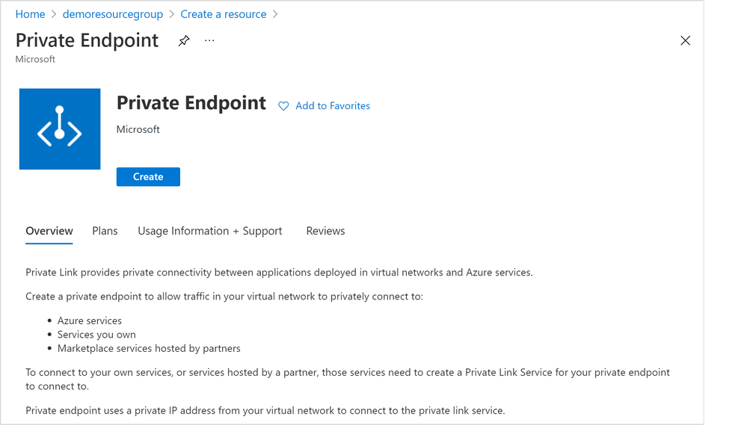Return to Create a resource breadcrumb

tap(224, 14)
